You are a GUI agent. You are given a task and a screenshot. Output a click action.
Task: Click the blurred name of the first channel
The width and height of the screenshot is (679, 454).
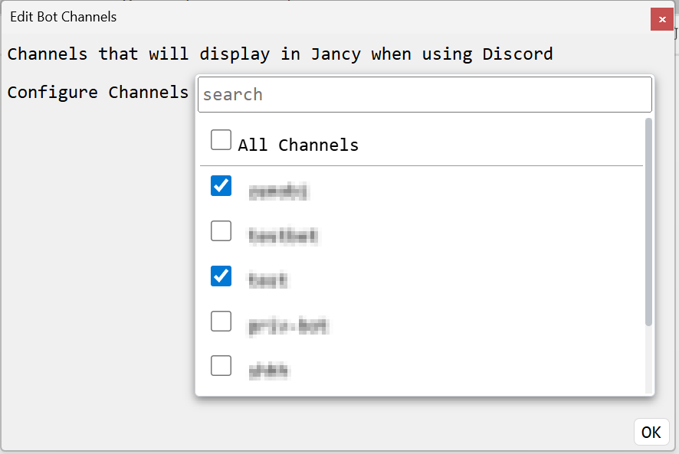(x=278, y=191)
